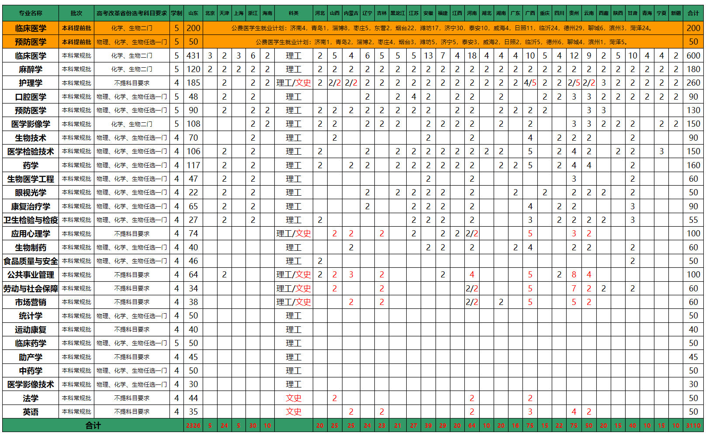Select the 法学 major name cell
Screen dimensions: 706x436
[31, 398]
